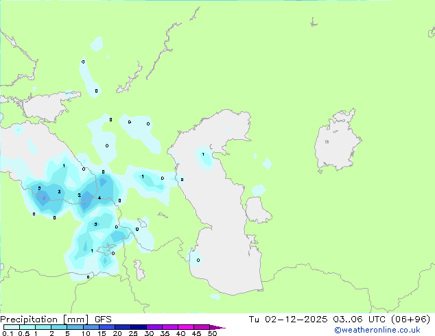Screen dimensions: 435x336
Task: Click the "15" legend label
Action: (102, 333)
